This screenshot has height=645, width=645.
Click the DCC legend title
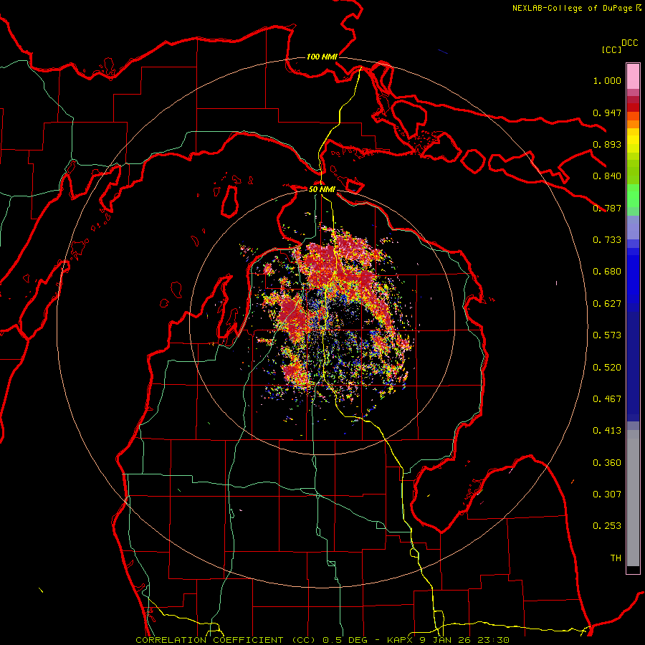[630, 43]
